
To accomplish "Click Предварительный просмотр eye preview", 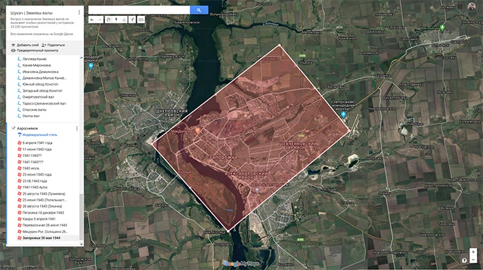I will coord(34,50).
